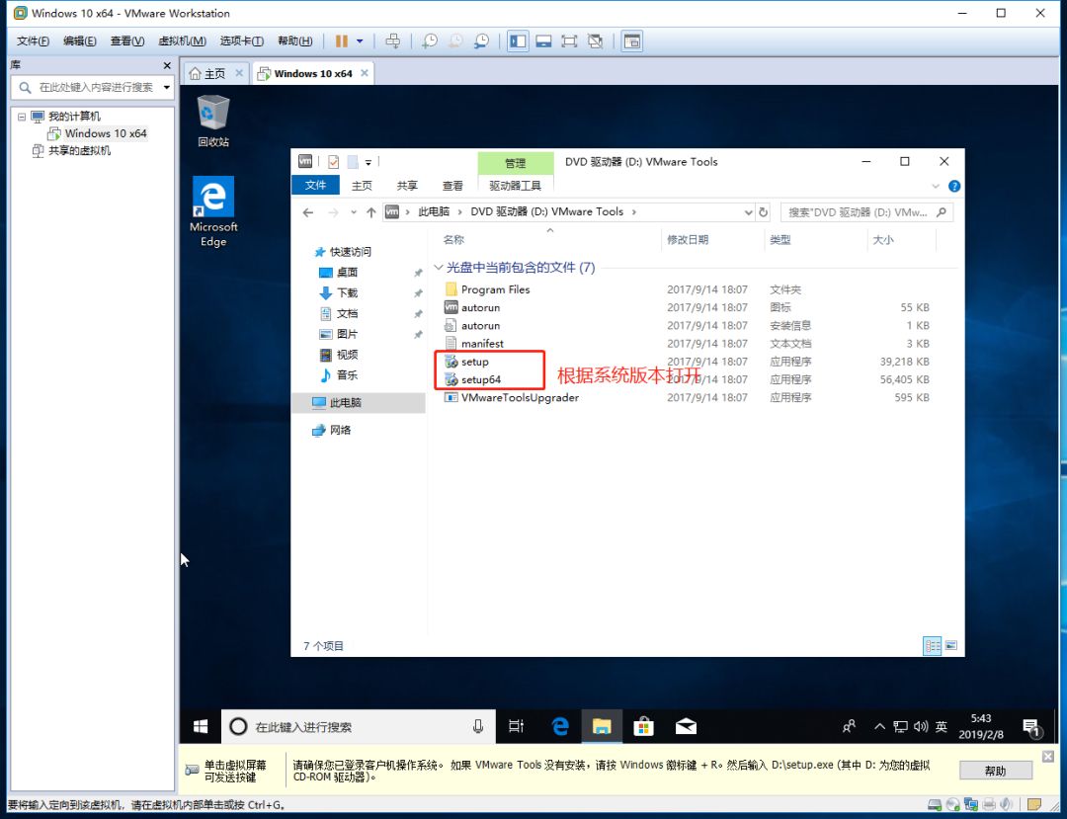The image size is (1067, 819).
Task: Select 网络 in navigation pane
Action: (x=340, y=430)
